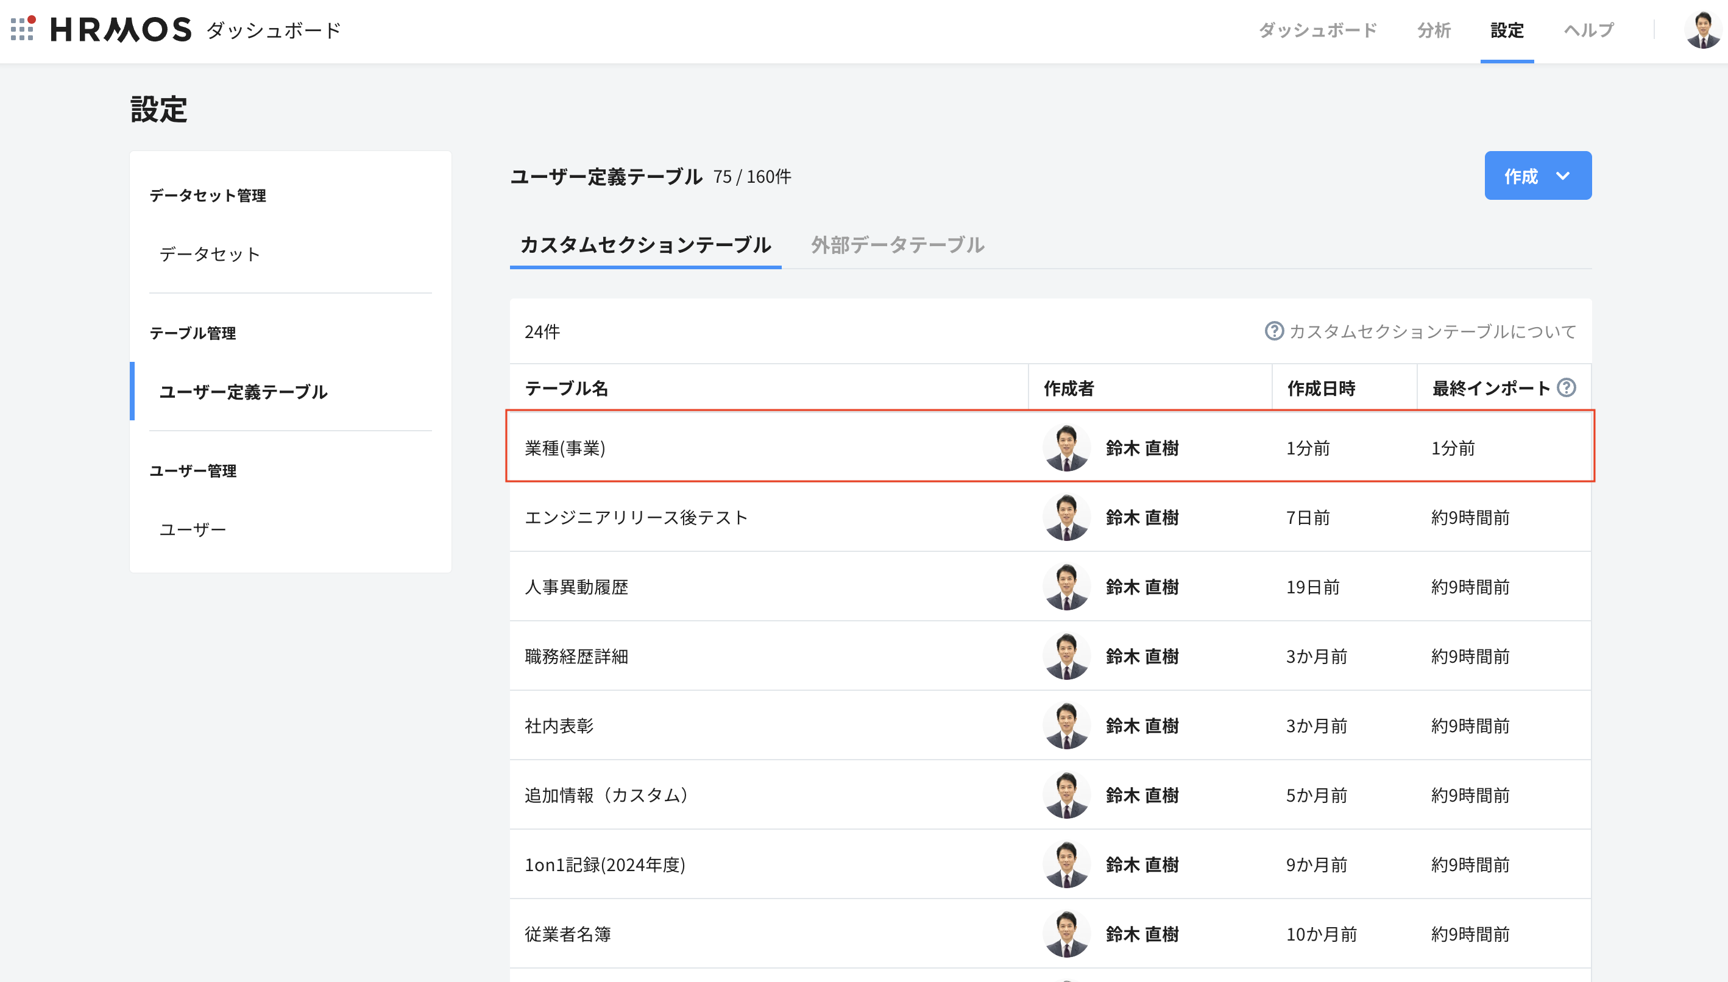Click help icon beside 最終インポート header
1728x982 pixels.
tap(1566, 388)
